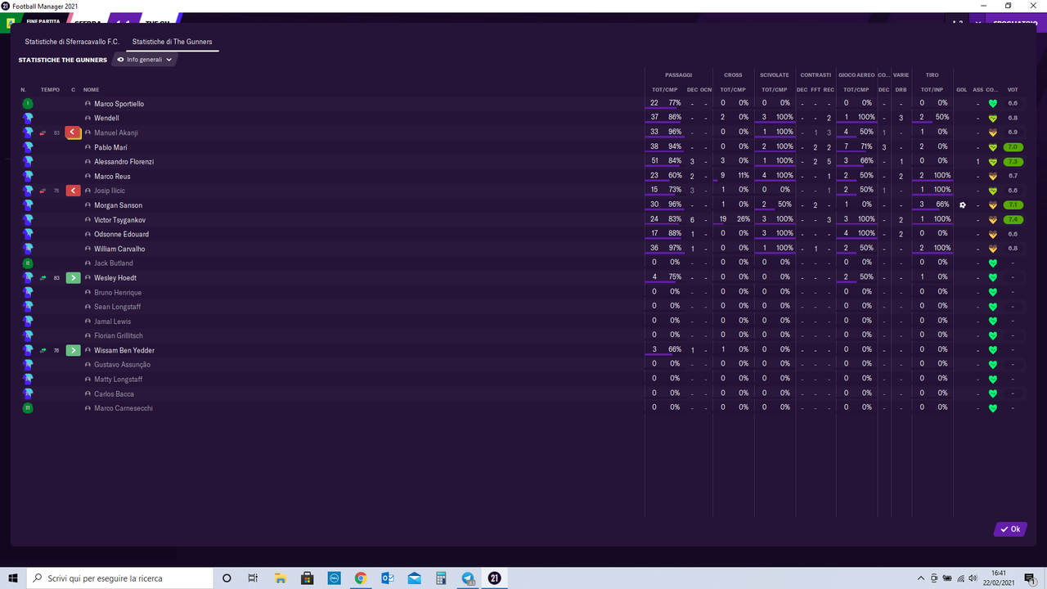Viewport: 1047px width, 589px height.
Task: Open Marco Sportiello's player profile
Action: [x=119, y=104]
